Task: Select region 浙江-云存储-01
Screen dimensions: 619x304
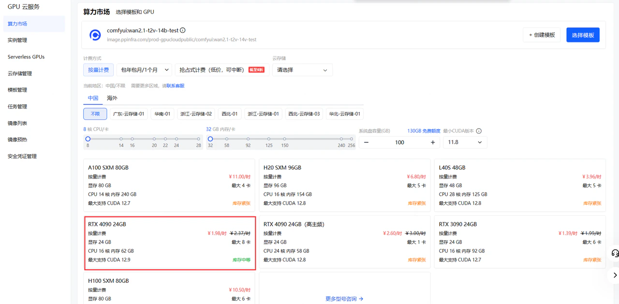Action: [263, 114]
